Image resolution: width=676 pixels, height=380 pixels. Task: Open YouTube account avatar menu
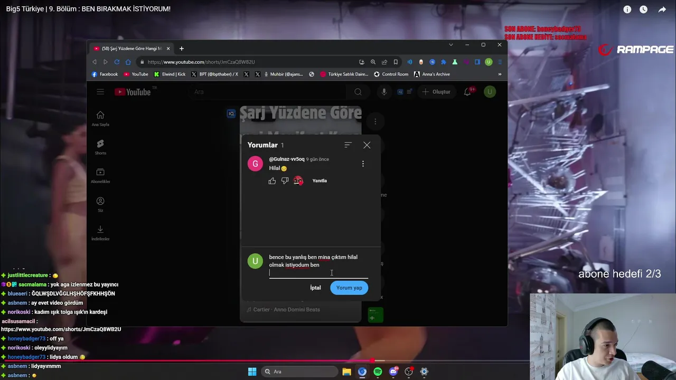click(490, 92)
